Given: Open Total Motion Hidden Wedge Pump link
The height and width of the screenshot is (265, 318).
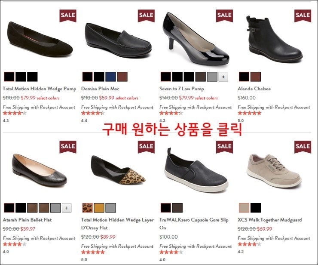Looking at the screenshot, I should [40, 89].
